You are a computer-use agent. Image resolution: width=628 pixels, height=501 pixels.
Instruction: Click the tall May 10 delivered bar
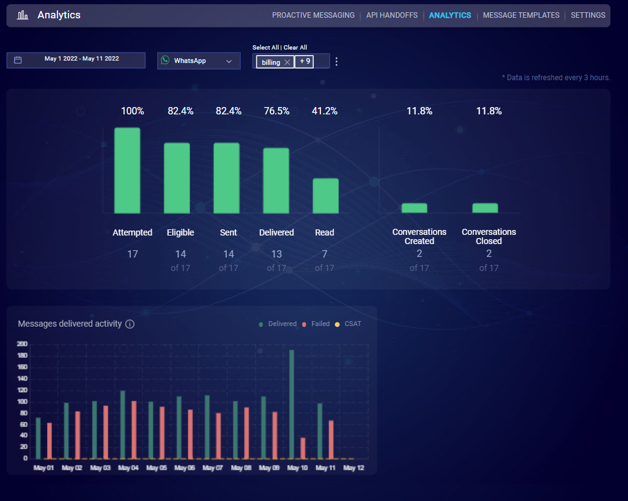coord(292,404)
